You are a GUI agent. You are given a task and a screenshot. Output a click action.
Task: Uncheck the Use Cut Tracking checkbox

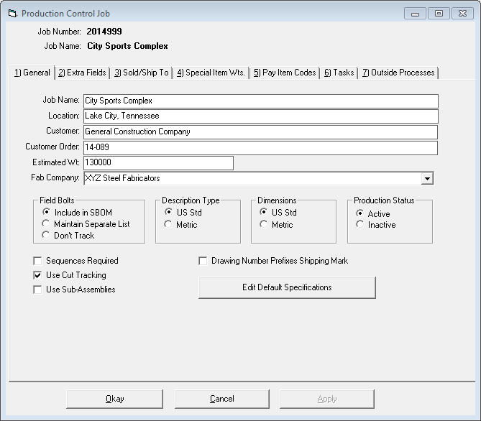tap(37, 275)
